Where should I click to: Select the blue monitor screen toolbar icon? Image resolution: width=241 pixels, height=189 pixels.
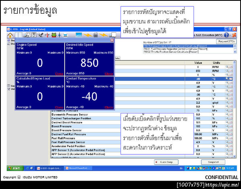[x=79, y=35]
